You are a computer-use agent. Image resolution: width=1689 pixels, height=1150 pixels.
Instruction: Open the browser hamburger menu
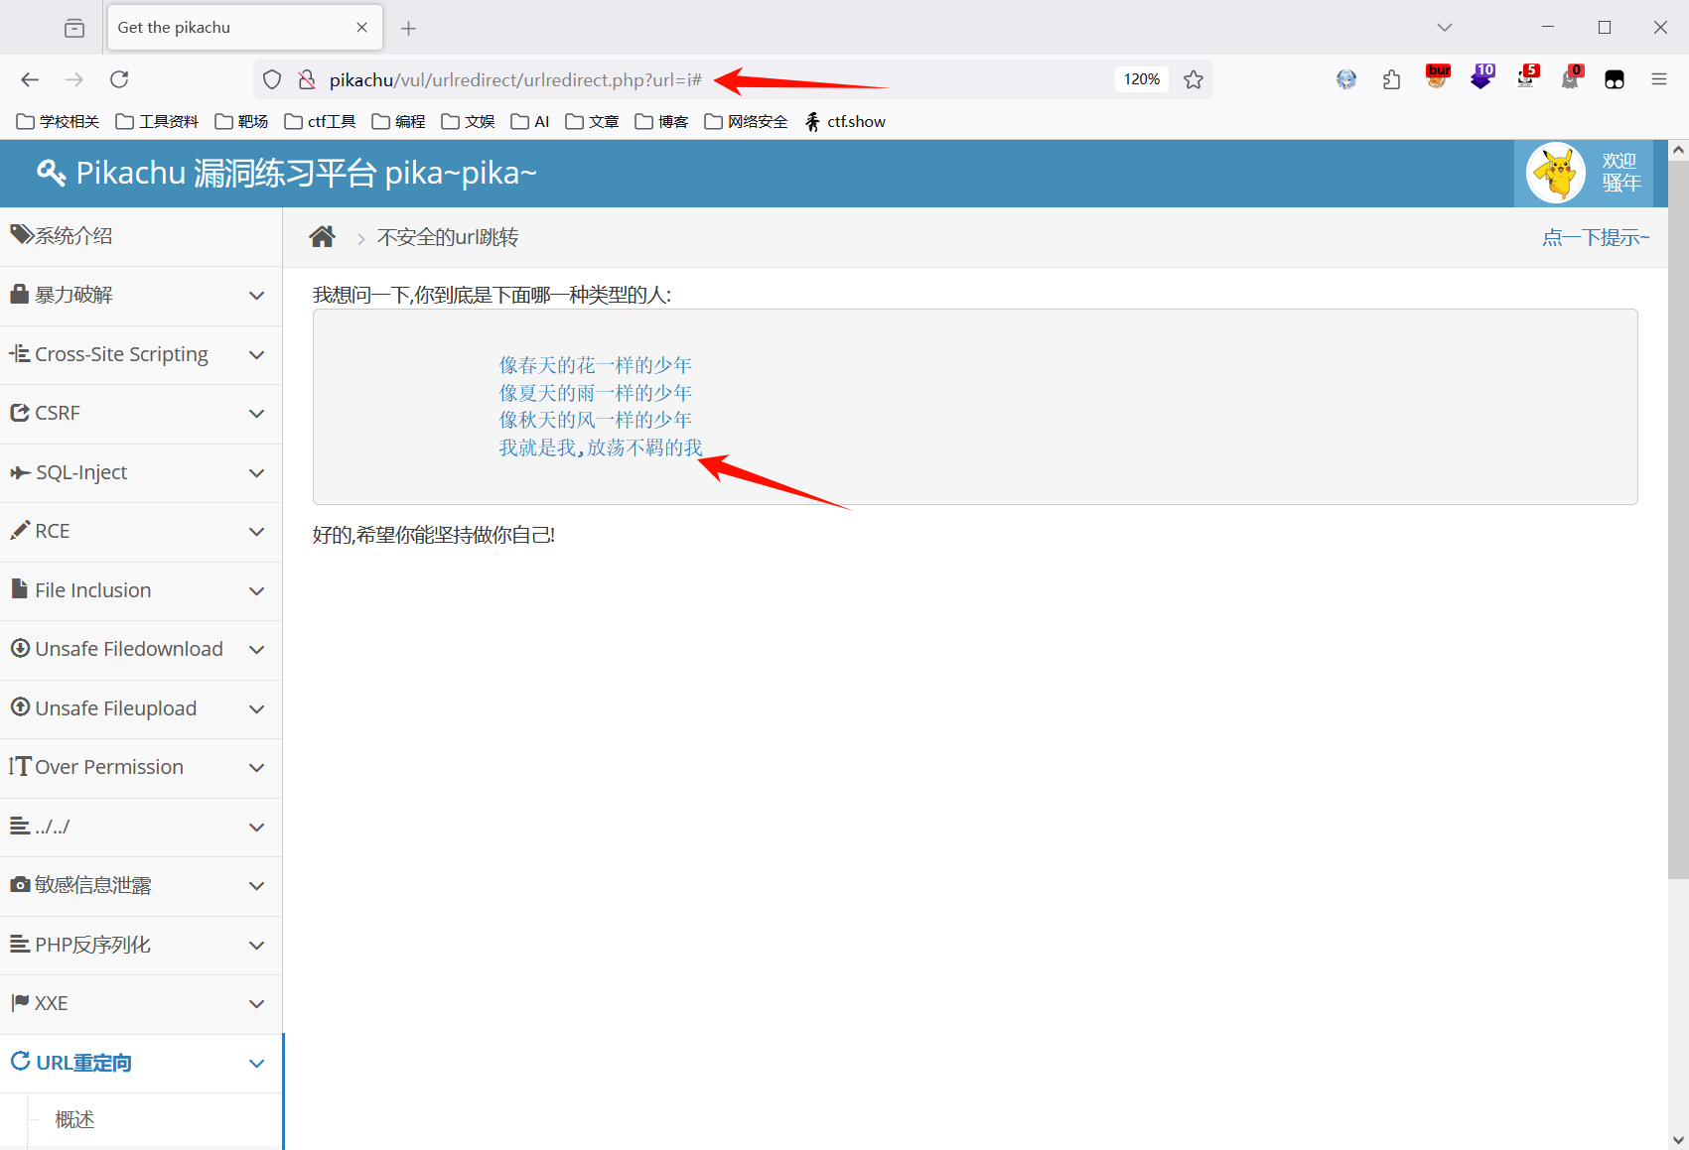tap(1659, 79)
